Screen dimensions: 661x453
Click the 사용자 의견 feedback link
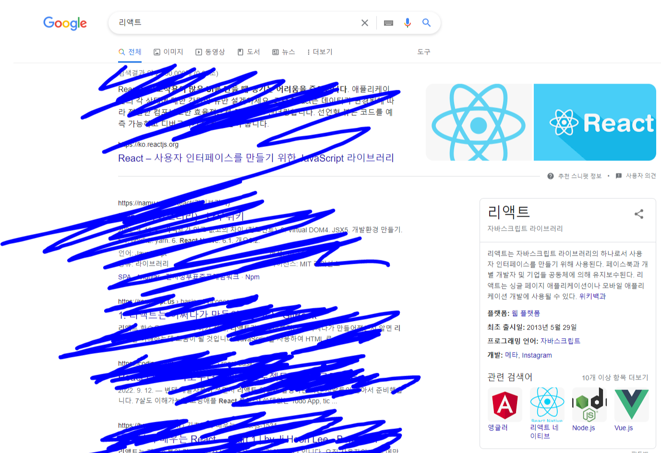636,176
